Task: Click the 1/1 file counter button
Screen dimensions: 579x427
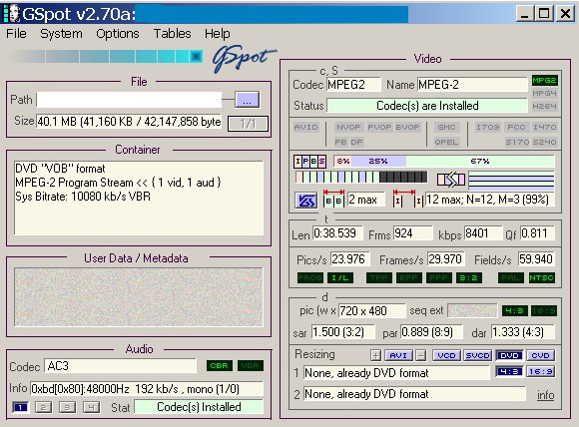Action: (x=248, y=124)
